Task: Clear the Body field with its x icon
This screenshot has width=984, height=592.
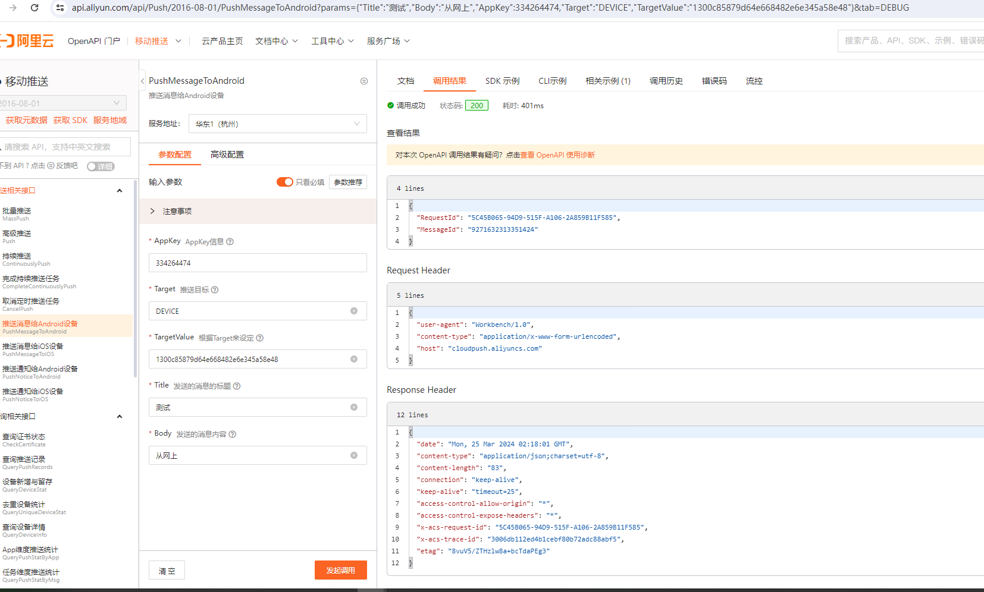Action: 354,455
